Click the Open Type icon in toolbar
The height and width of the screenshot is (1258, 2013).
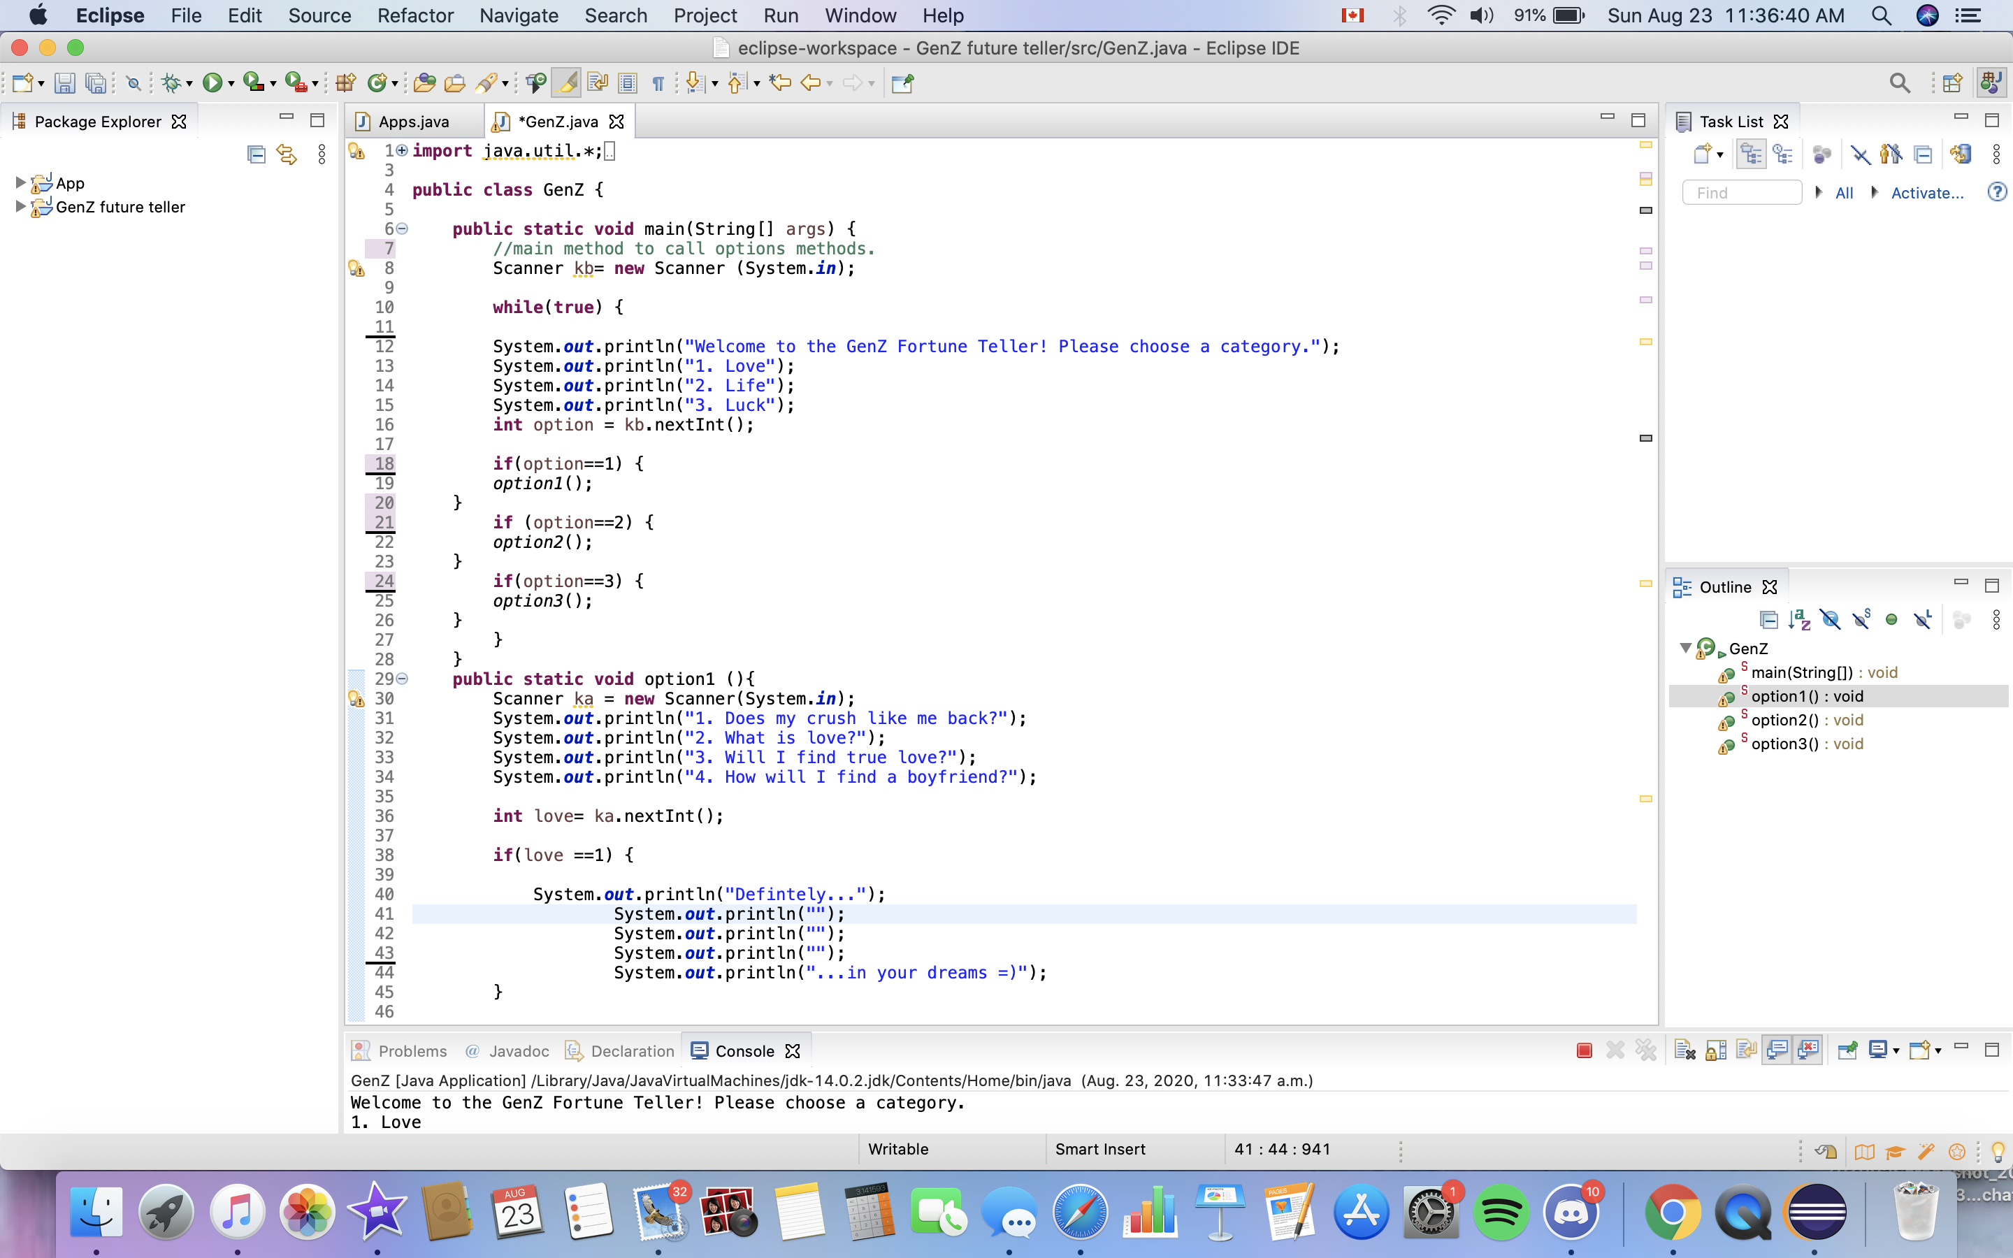click(424, 82)
